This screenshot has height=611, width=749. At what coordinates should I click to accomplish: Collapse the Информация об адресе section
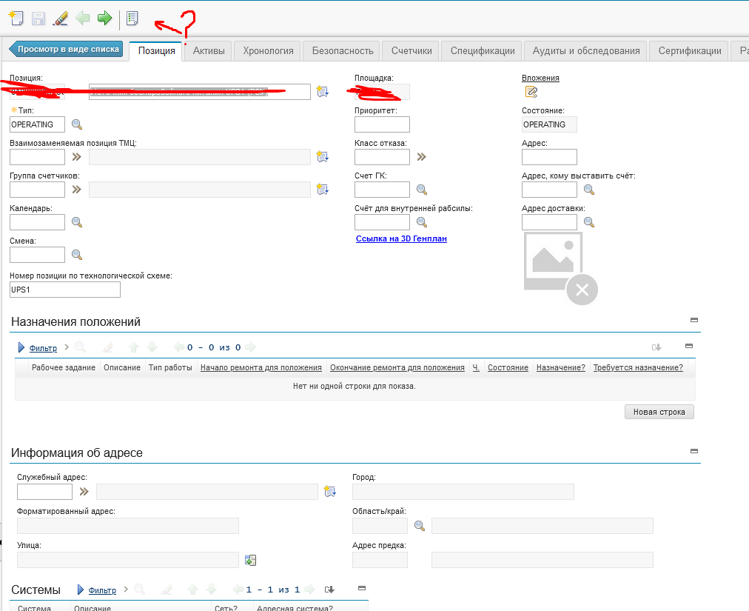[693, 450]
